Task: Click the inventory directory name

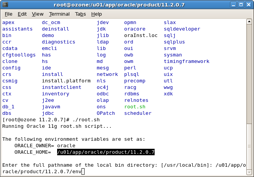Action: (x=56, y=94)
